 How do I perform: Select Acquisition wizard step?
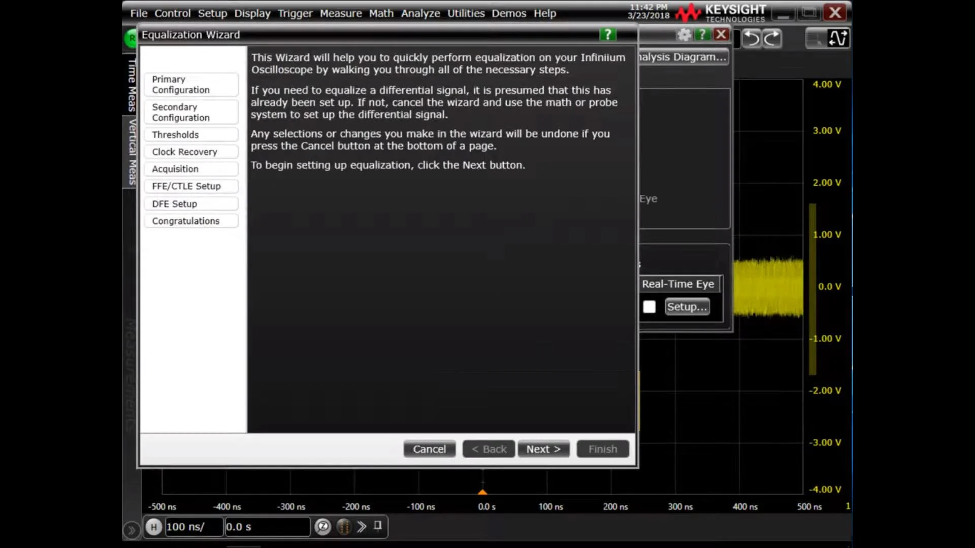point(191,169)
